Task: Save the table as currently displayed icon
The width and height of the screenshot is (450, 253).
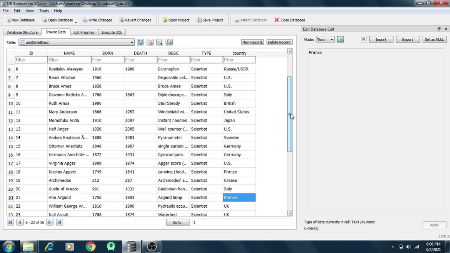Action: click(x=159, y=42)
